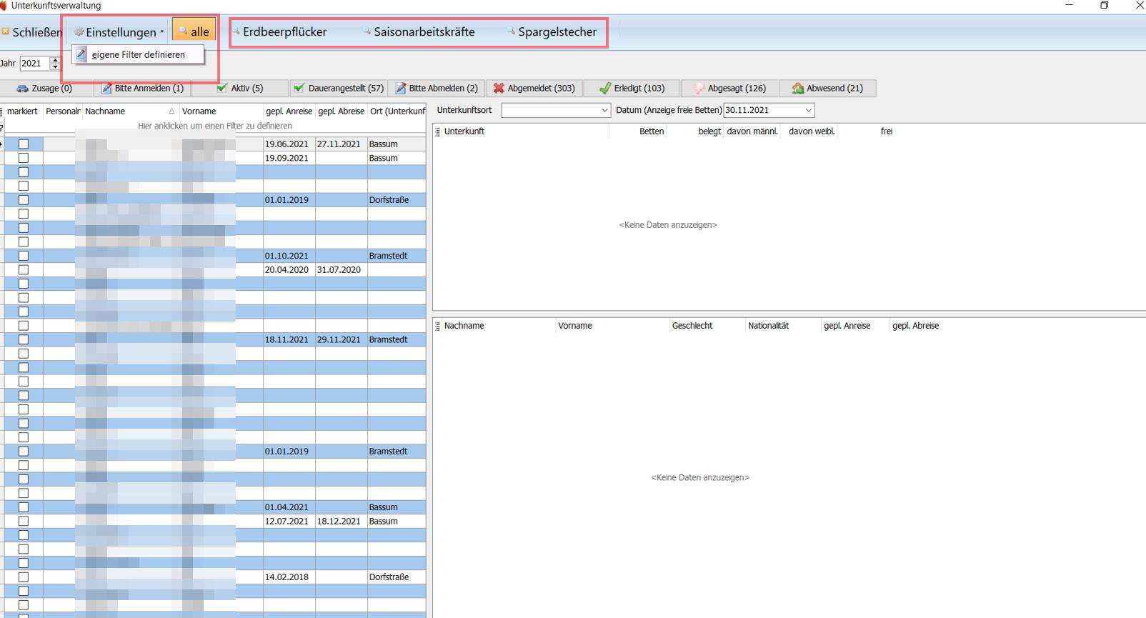The image size is (1146, 618).
Task: Sort by the Betten column
Action: pos(637,131)
